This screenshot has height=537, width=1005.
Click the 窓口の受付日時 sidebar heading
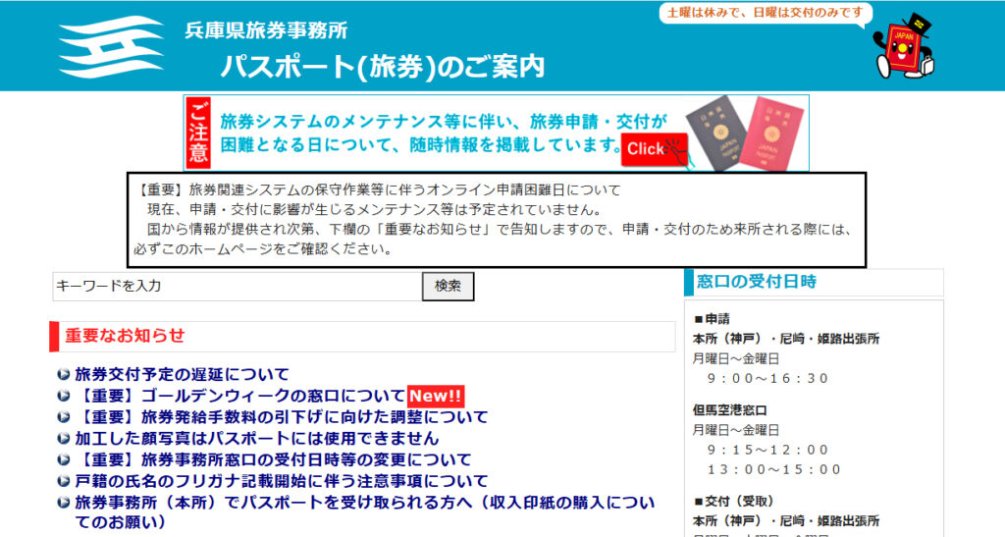coord(756,282)
